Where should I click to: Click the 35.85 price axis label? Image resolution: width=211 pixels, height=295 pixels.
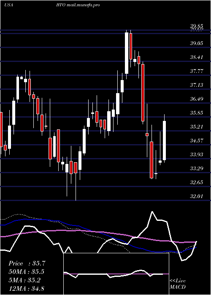[196, 113]
